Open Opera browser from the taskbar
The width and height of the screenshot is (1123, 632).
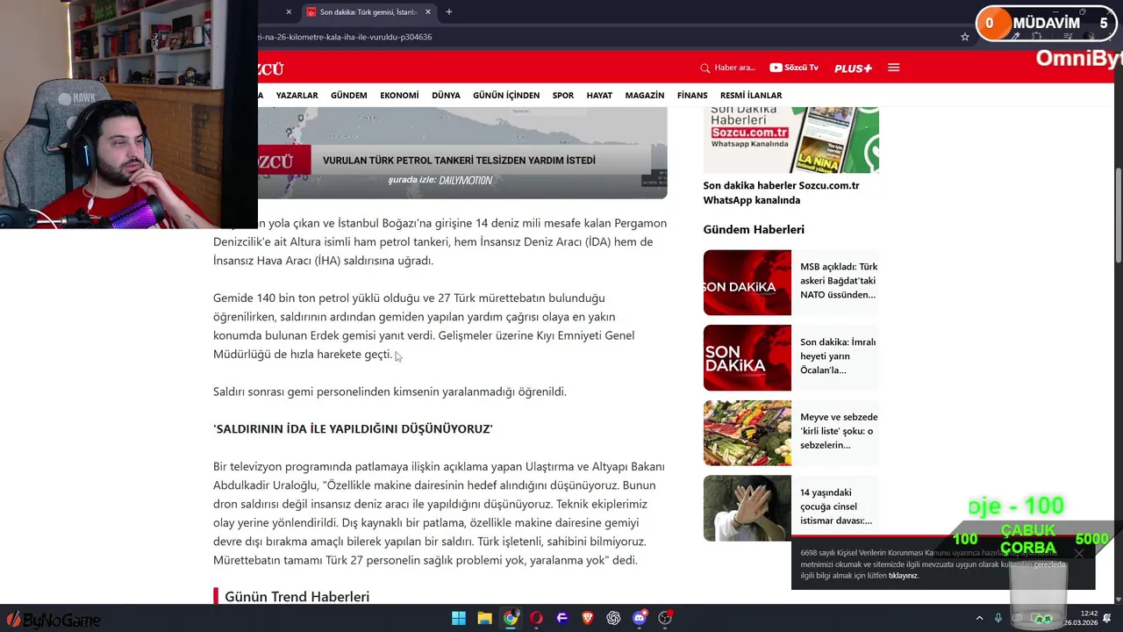[x=536, y=618]
